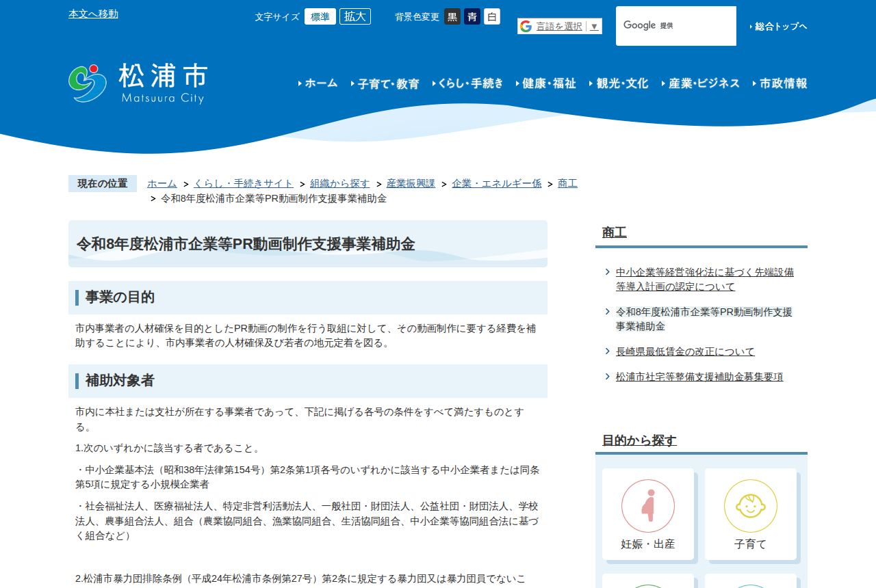Open the 市政情報 menu item

coord(780,83)
